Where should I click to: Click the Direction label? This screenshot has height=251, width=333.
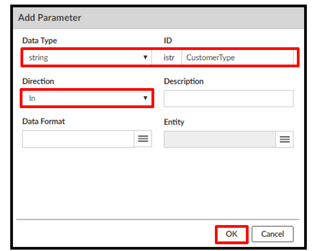[38, 81]
